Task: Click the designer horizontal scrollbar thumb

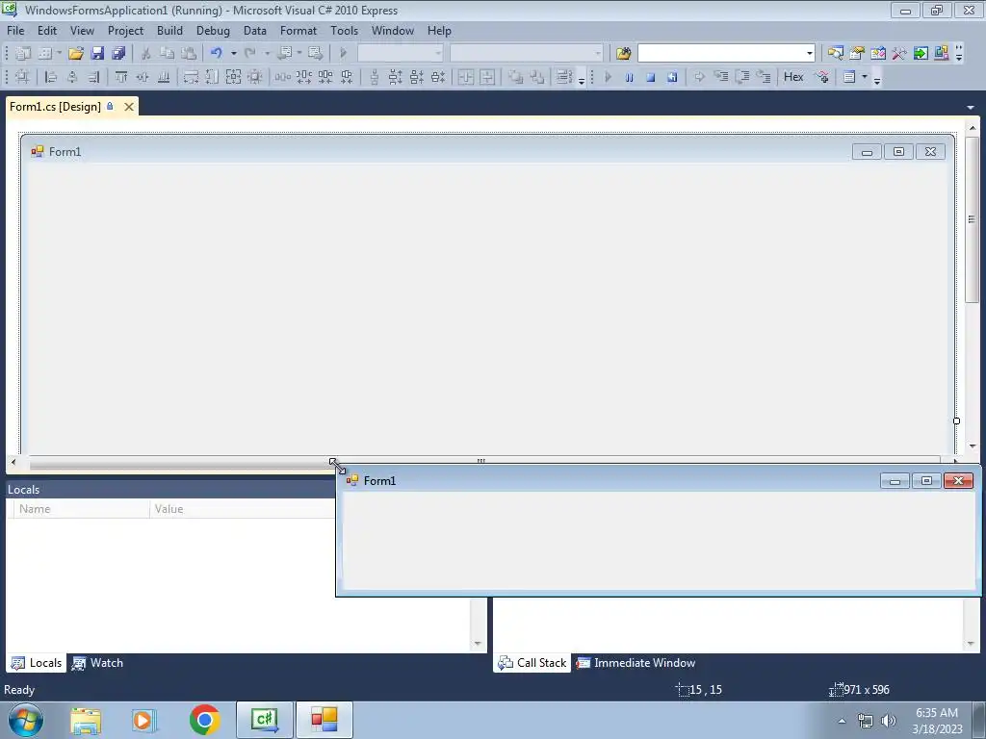Action: pos(485,462)
